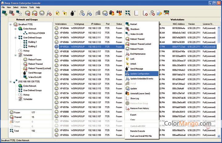
Task: Click the License St... column header
Action: click(208, 24)
